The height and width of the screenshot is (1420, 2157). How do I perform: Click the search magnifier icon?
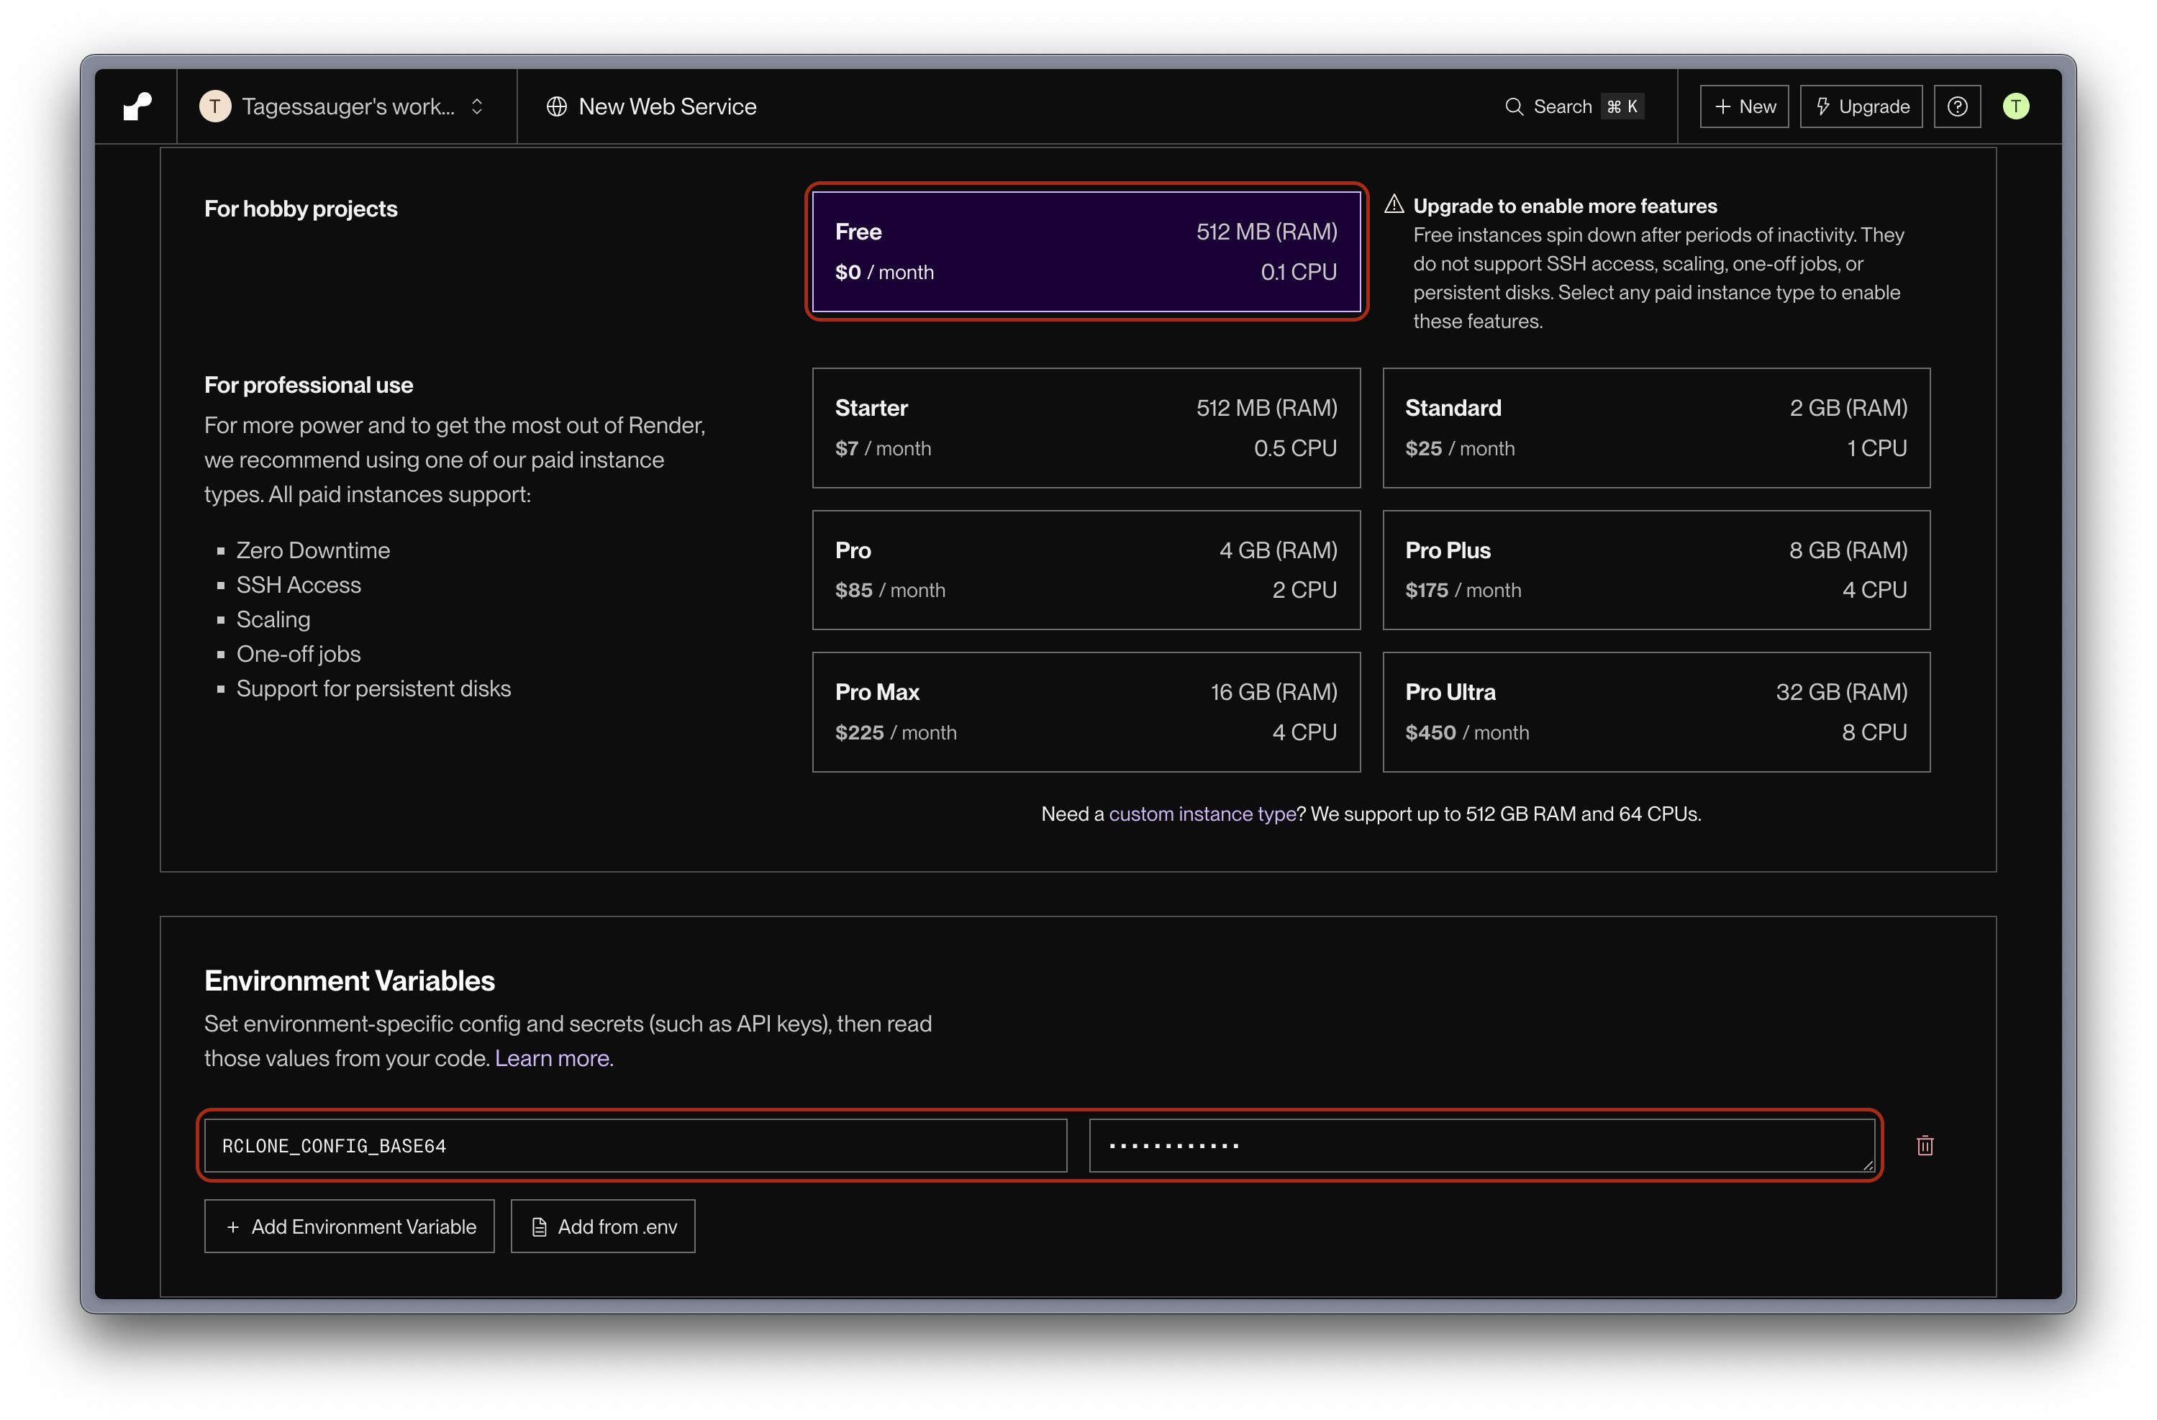tap(1514, 107)
